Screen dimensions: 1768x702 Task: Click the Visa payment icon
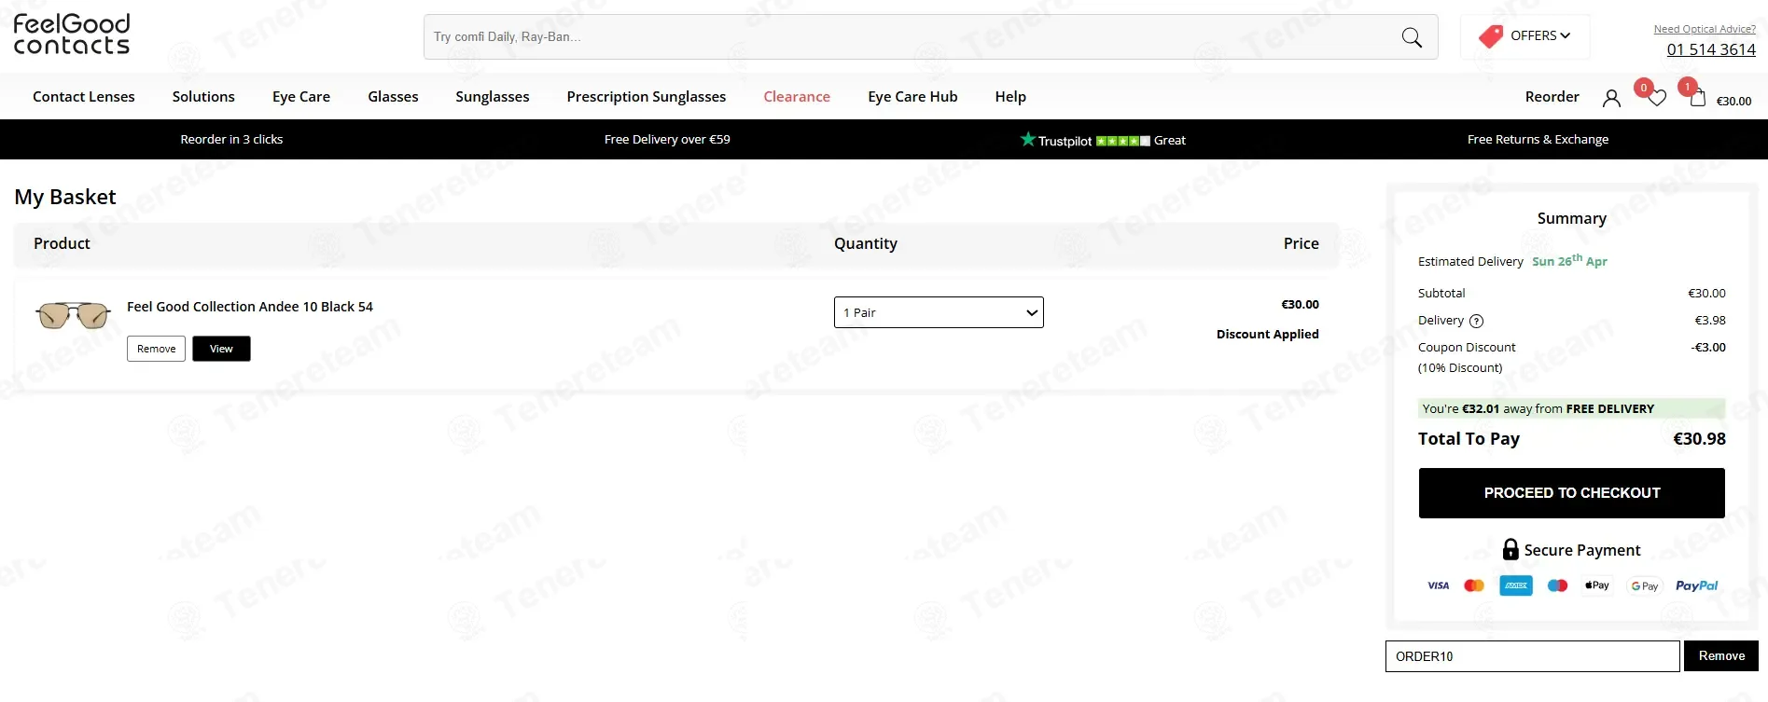coord(1439,585)
